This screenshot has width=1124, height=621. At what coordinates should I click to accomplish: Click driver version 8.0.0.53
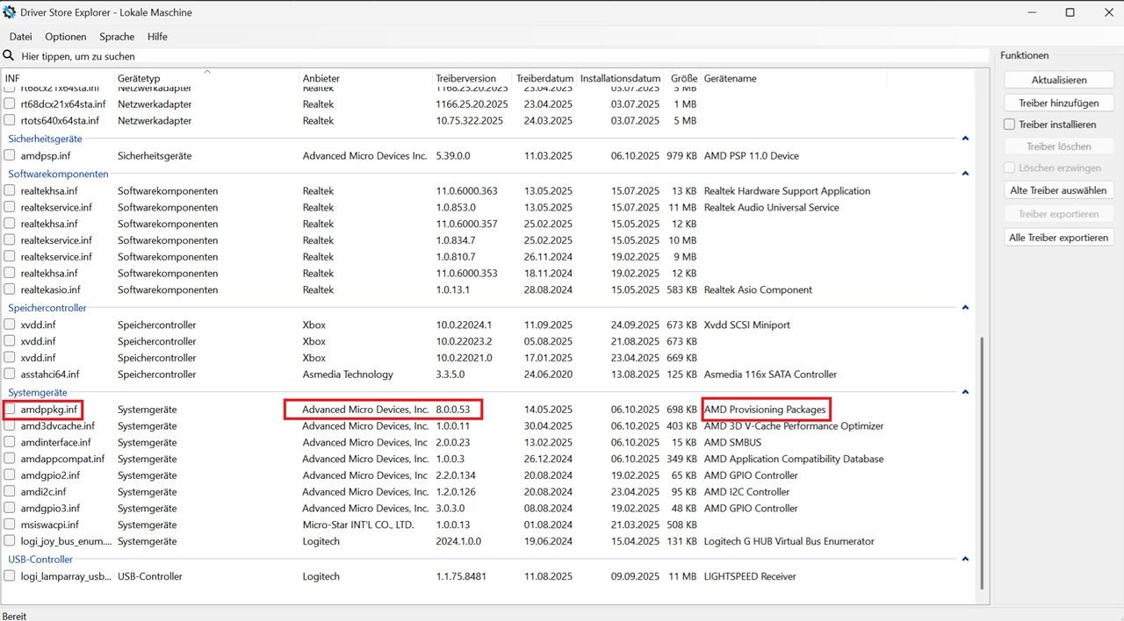(x=453, y=410)
